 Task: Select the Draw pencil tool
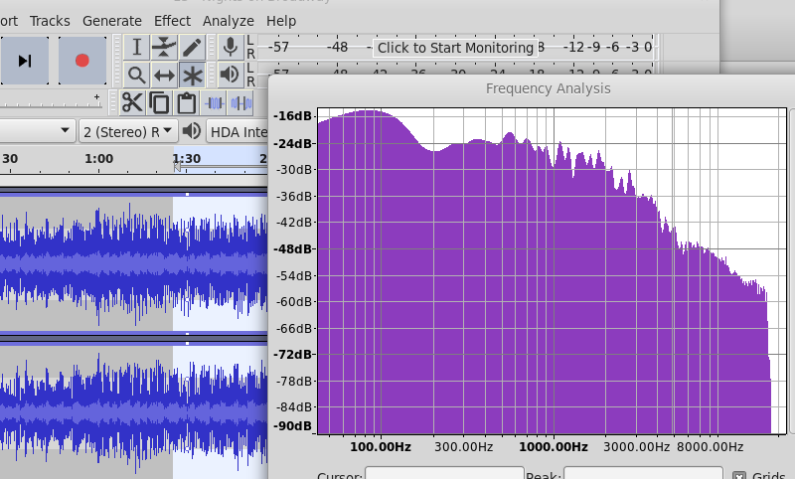click(x=192, y=47)
